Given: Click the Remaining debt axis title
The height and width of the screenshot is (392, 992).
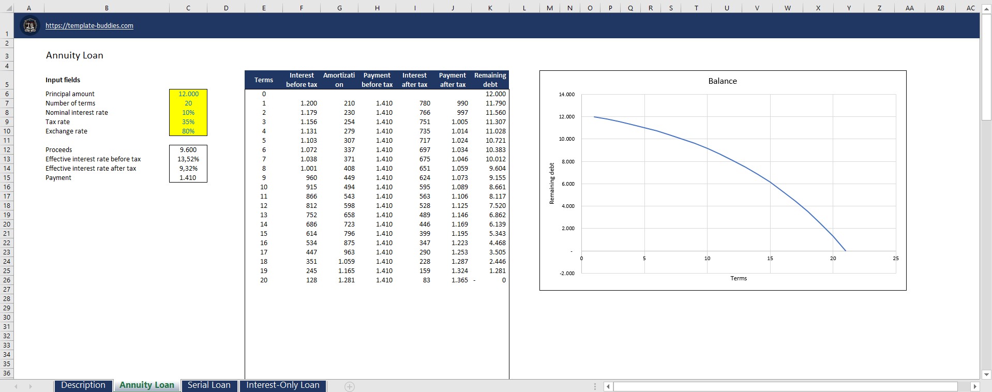Looking at the screenshot, I should point(552,184).
